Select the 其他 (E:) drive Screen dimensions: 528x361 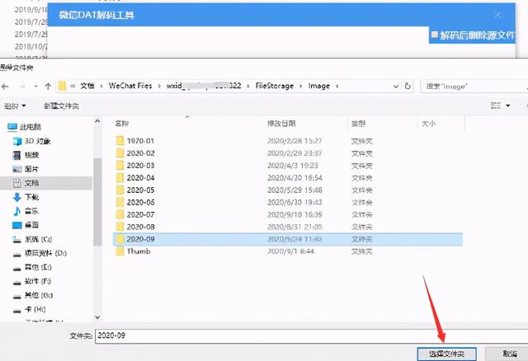(32, 267)
